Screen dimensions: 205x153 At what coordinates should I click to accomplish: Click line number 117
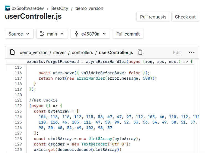pos(18,78)
